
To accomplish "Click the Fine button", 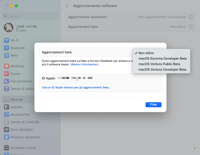I will tap(154, 104).
